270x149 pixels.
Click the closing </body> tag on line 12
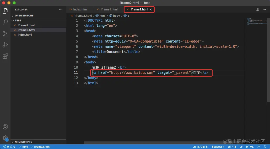(x=91, y=78)
